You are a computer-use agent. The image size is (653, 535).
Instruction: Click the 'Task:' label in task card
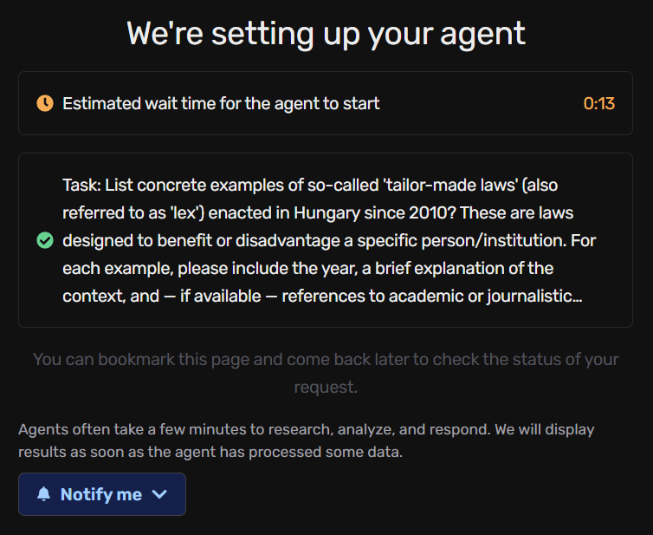(x=82, y=185)
